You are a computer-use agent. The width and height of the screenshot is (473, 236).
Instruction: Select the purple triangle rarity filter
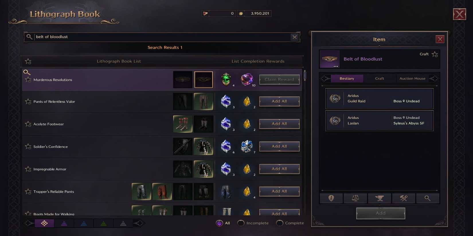64,223
